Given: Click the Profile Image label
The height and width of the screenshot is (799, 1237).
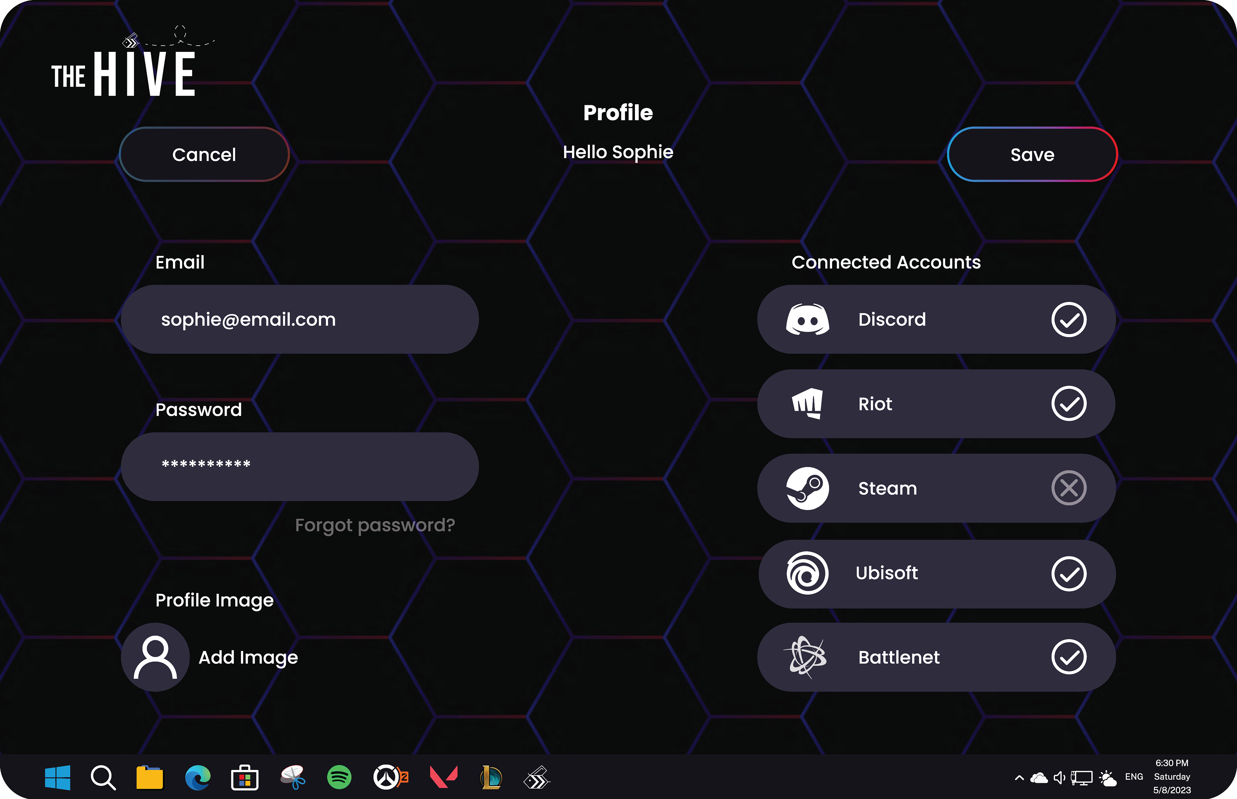Looking at the screenshot, I should pos(215,601).
